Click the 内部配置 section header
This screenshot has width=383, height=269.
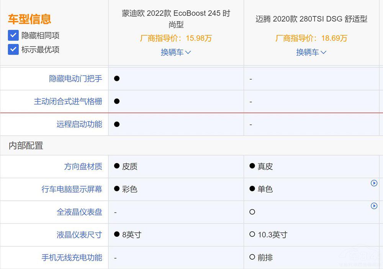coord(26,145)
